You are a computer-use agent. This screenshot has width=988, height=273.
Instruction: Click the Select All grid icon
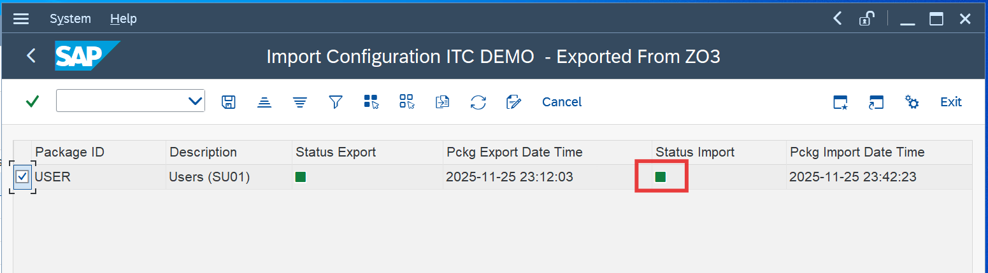tap(371, 102)
